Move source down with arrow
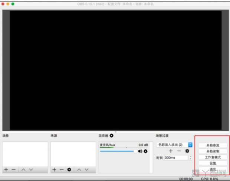 (86, 170)
